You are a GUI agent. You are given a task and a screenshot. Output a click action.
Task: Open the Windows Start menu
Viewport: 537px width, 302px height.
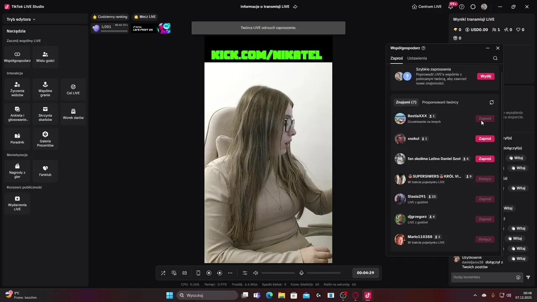click(169, 295)
